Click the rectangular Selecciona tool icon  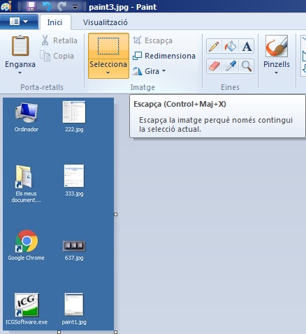click(x=108, y=46)
